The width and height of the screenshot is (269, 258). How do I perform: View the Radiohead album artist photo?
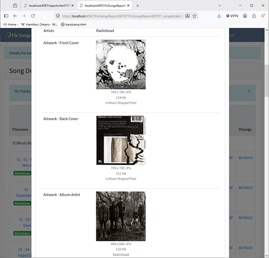(121, 216)
